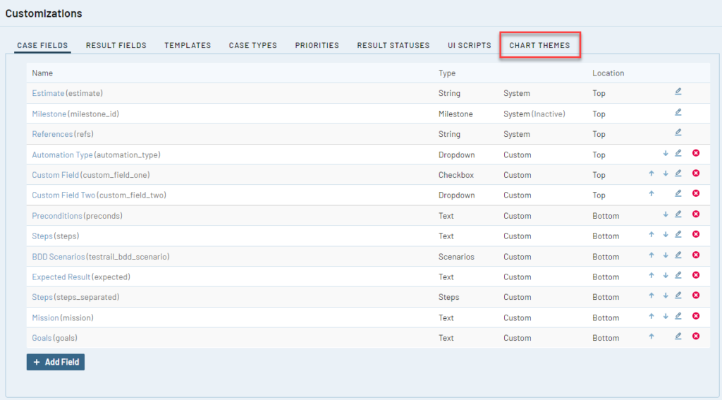This screenshot has height=400, width=722.
Task: Click the edit pencil for Milestone row
Action: point(678,112)
